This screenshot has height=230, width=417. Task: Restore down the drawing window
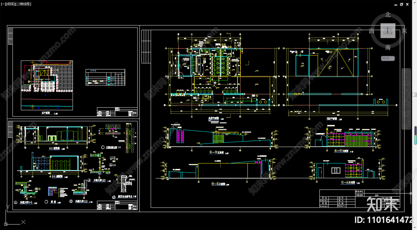(402, 4)
